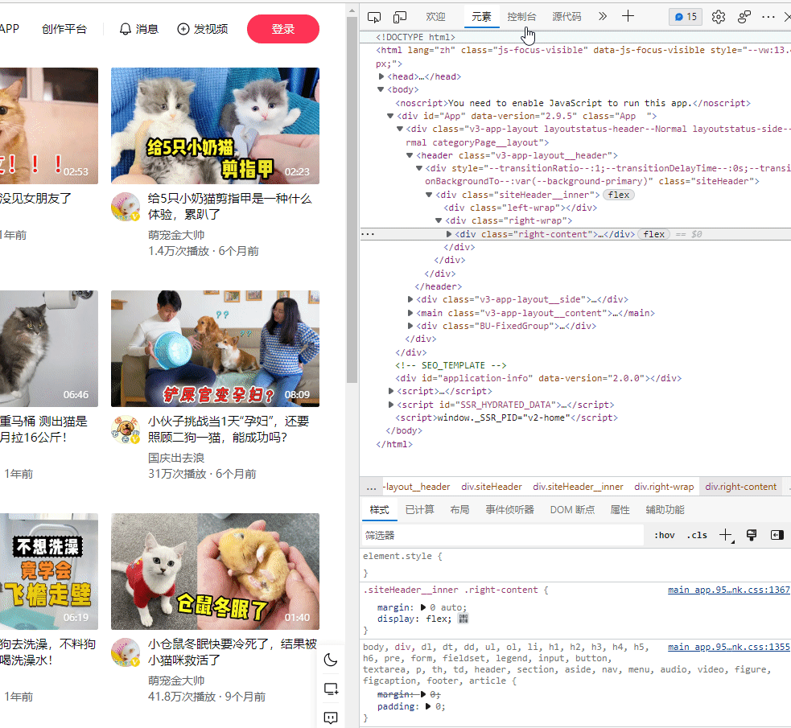Open the feedback chat bubble icon

[x=331, y=718]
